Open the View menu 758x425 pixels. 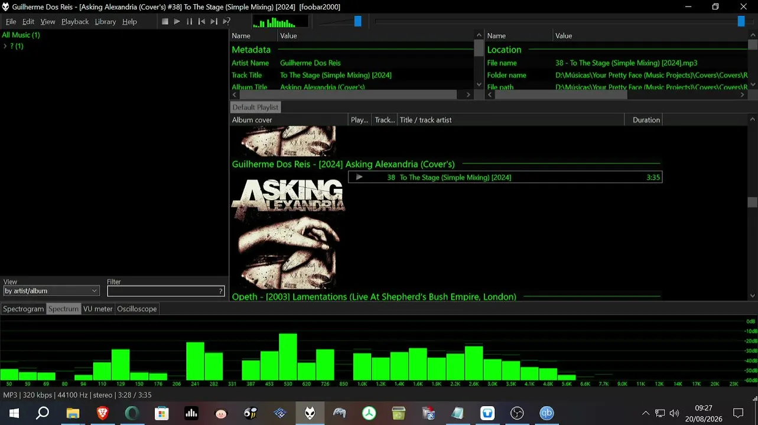tap(48, 22)
